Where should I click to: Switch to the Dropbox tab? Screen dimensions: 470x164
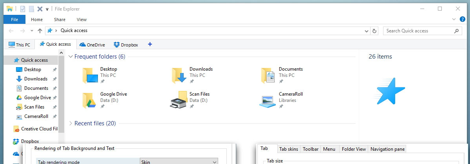[126, 45]
